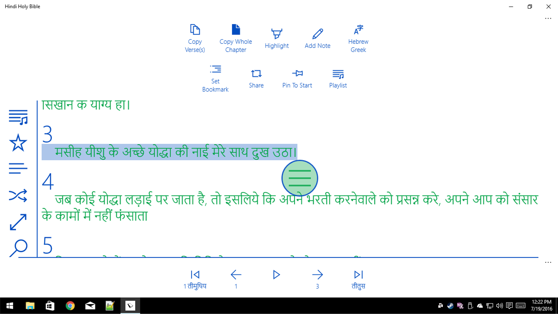Image resolution: width=558 pixels, height=314 pixels.
Task: Click verse number 3
Action: coord(47,134)
